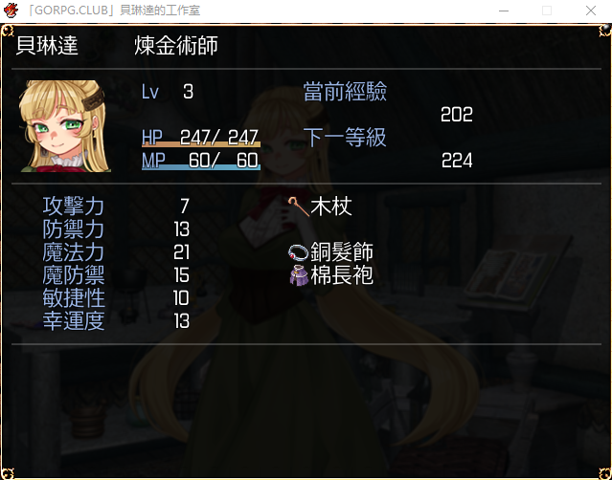Image resolution: width=612 pixels, height=480 pixels.
Task: Click the game's app icon in title bar
Action: pos(11,11)
